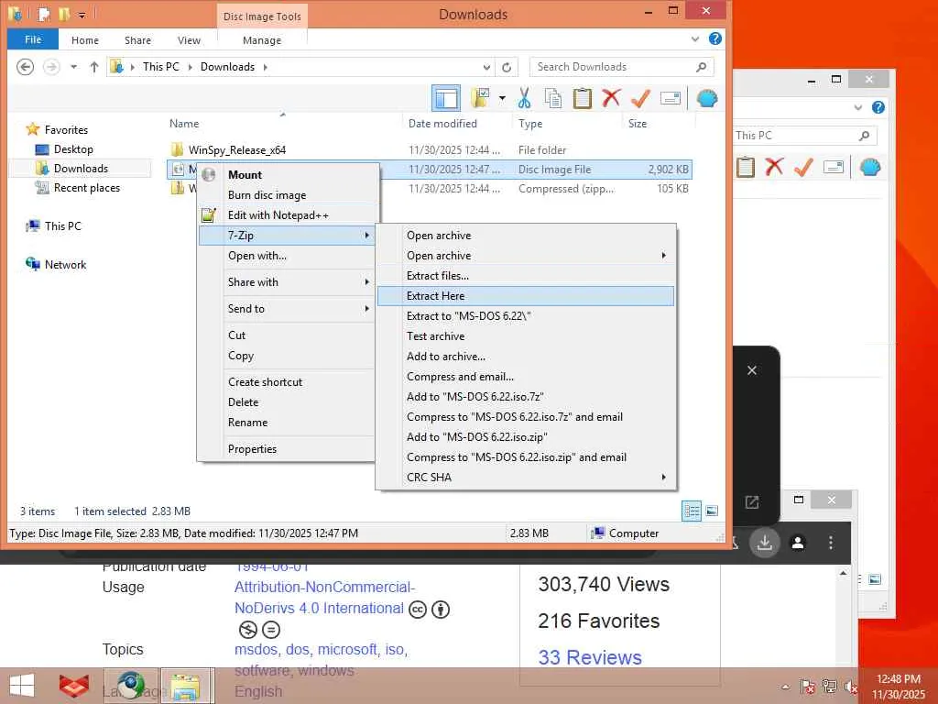Switch to large icons view in status bar
Screen dimensions: 938x704
point(712,511)
